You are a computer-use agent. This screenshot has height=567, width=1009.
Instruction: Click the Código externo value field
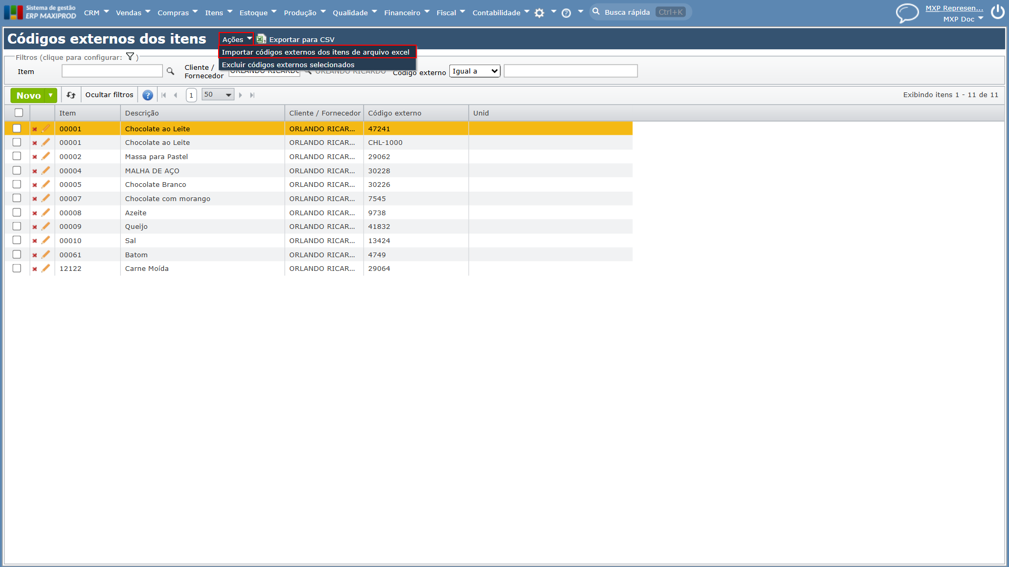571,71
